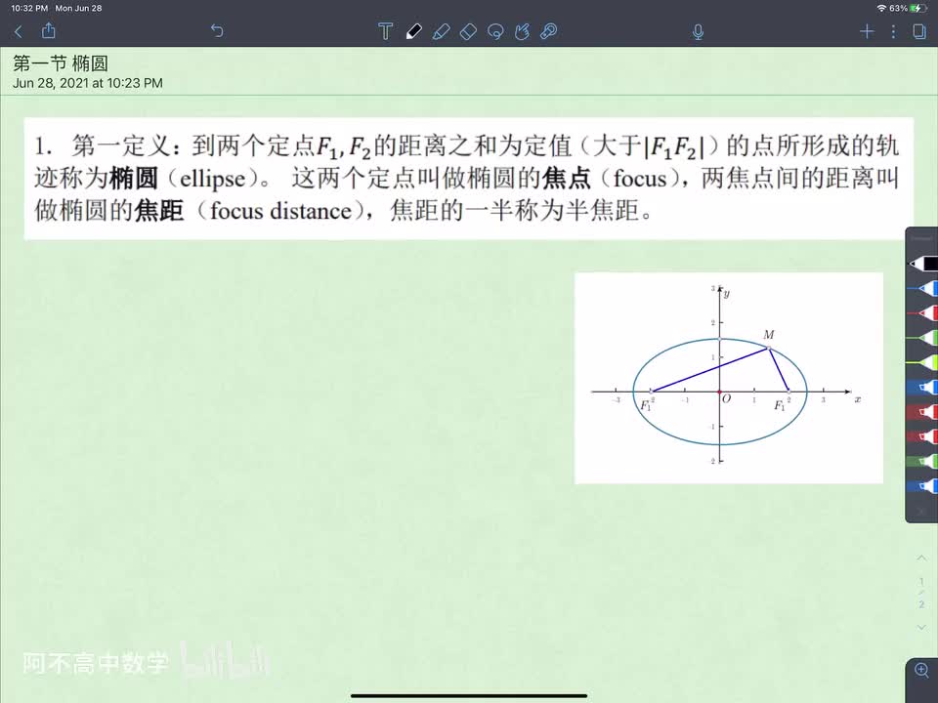
Task: Pick the thin red pen in palette
Action: (923, 313)
